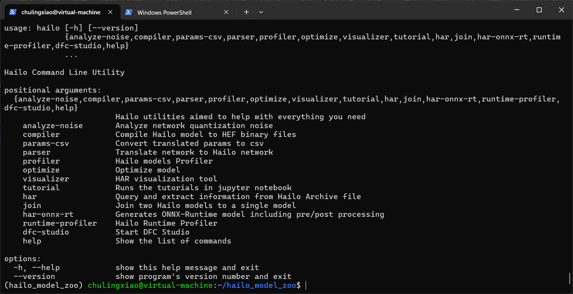Viewport: 573px width, 294px height.
Task: Click the ~/hailo_model_zoo path in prompt
Action: (x=257, y=285)
